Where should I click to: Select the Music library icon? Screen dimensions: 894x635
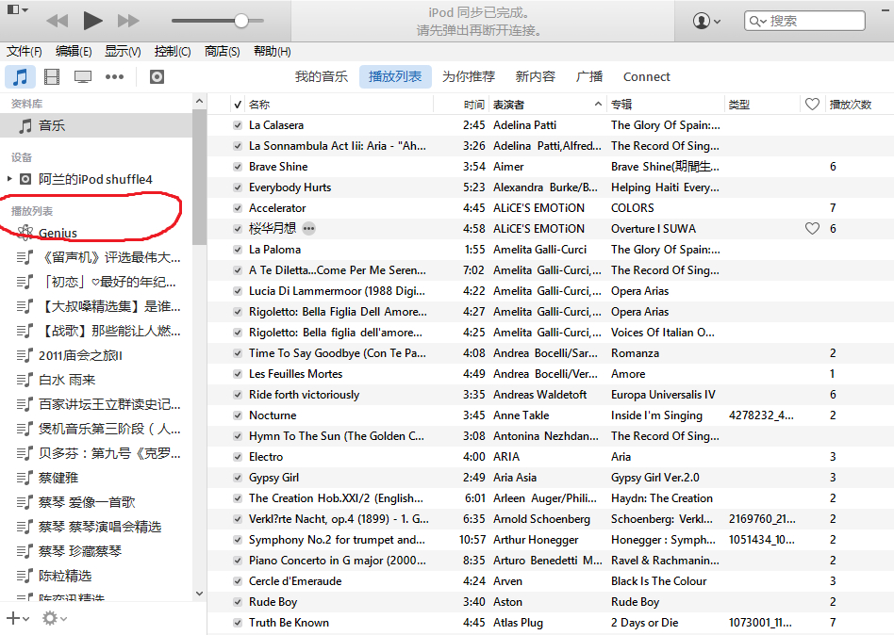(21, 76)
